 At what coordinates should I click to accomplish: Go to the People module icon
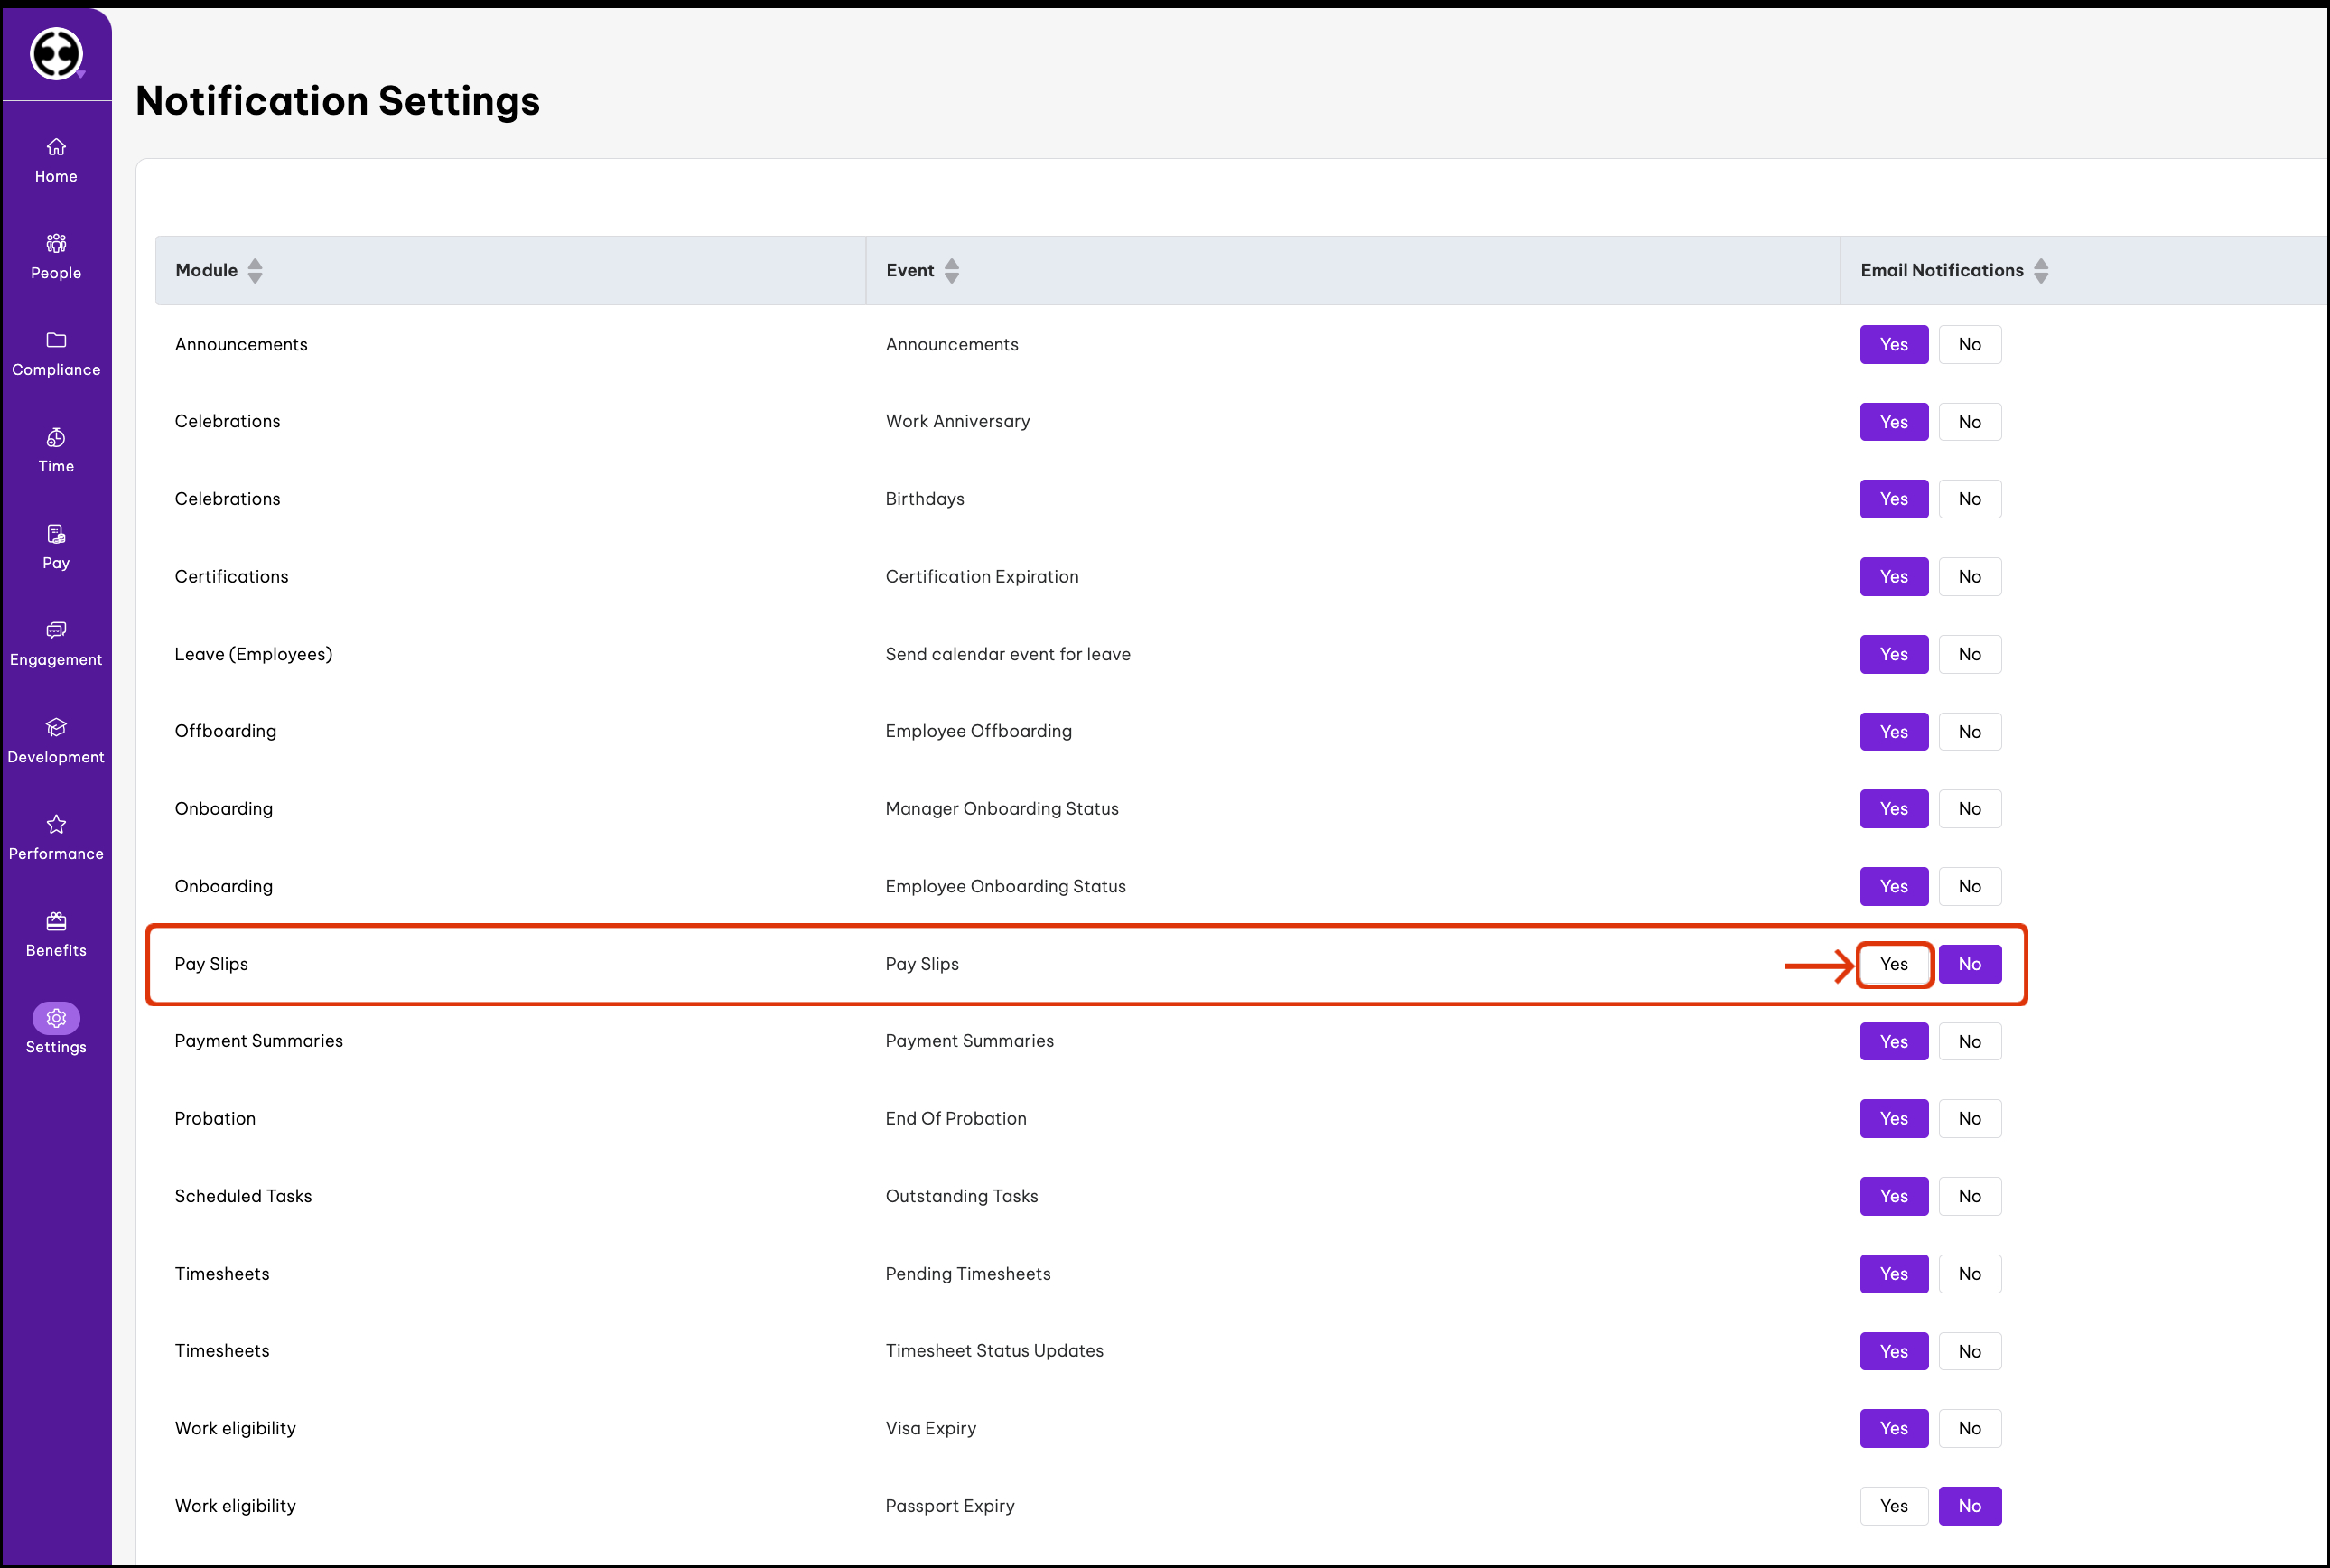(56, 244)
